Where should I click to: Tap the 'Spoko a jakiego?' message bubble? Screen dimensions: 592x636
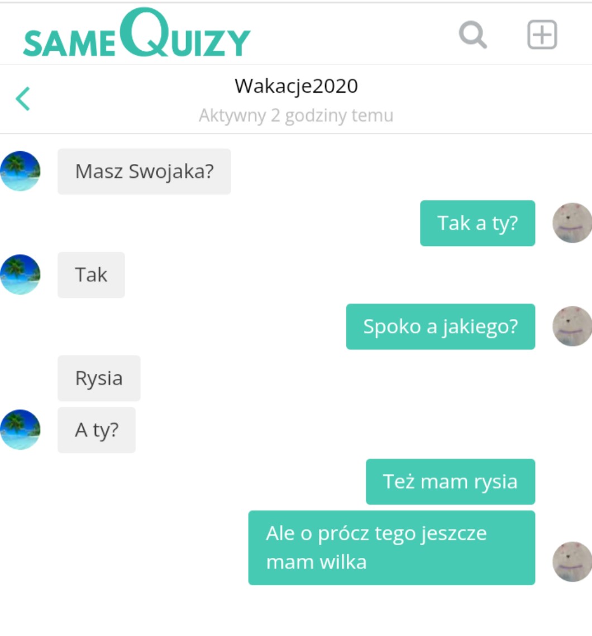(x=441, y=326)
